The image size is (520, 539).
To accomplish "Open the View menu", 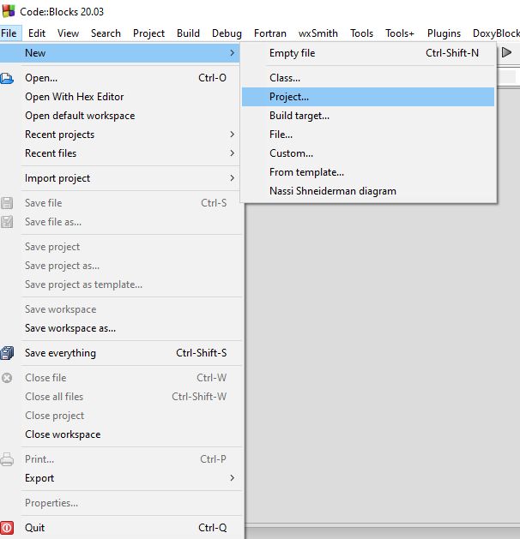I will tap(68, 33).
